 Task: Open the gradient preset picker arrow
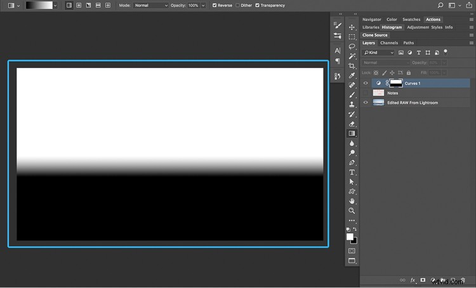(55, 5)
